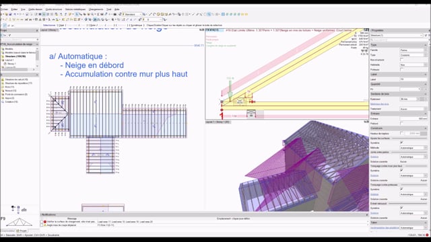Click the pin icon on Projet panel header
The height and width of the screenshot is (242, 431).
(37, 30)
